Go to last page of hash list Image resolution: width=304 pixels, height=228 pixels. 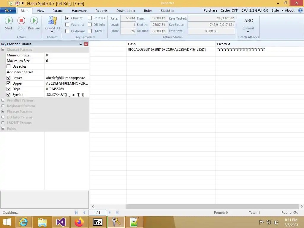tap(117, 213)
